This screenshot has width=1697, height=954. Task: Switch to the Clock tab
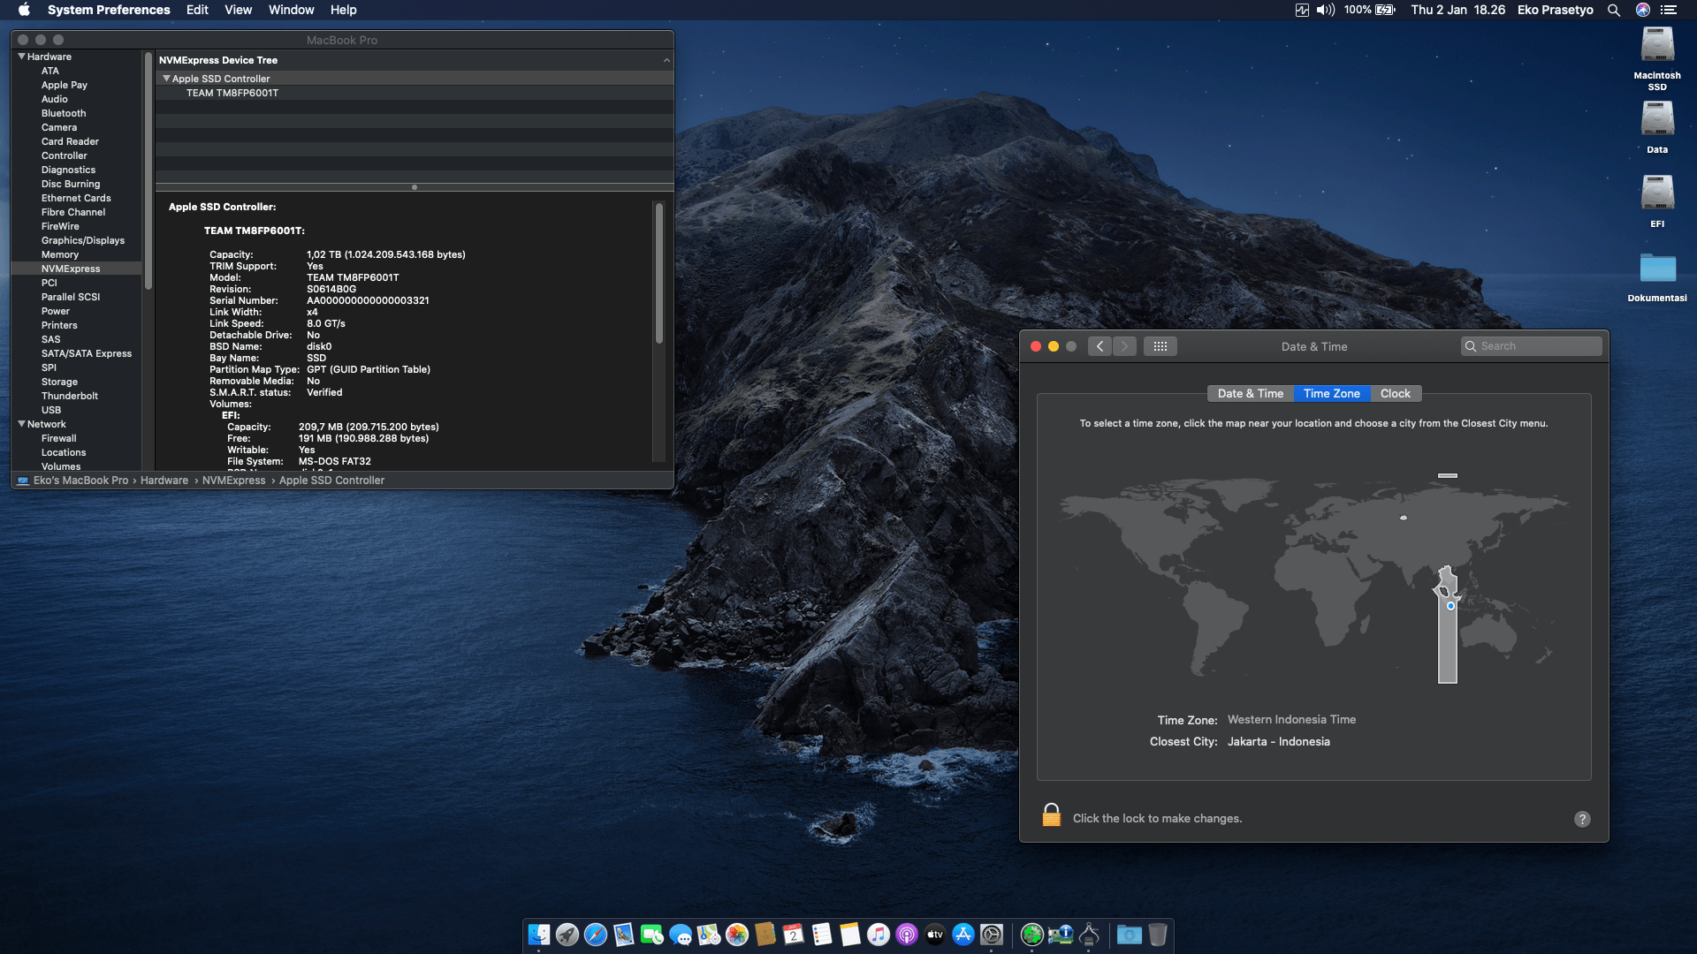pos(1396,394)
